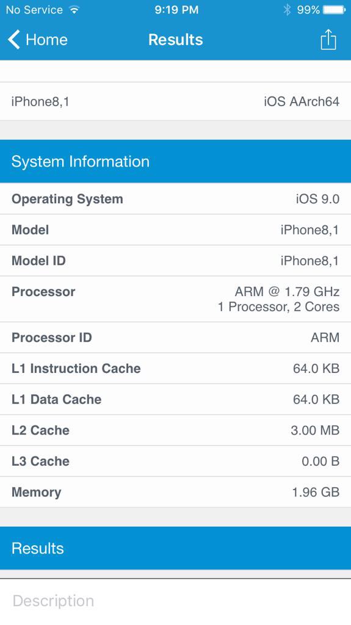
Task: Tap the Home back button label
Action: 46,40
